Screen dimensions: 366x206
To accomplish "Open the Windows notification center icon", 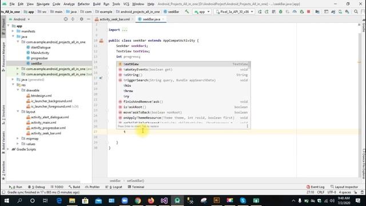I will 358,201.
